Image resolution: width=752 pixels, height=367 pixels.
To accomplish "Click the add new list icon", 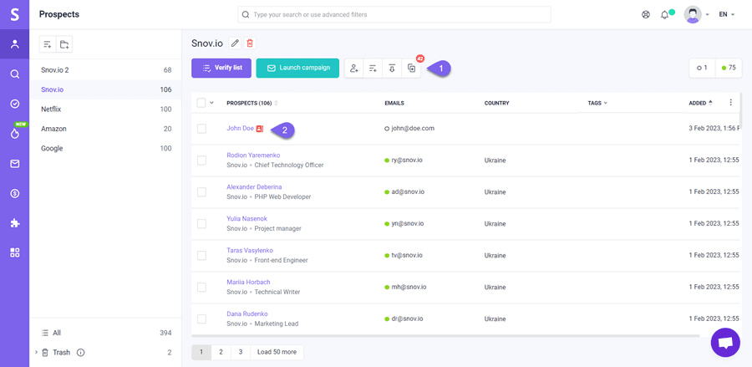I will (48, 44).
